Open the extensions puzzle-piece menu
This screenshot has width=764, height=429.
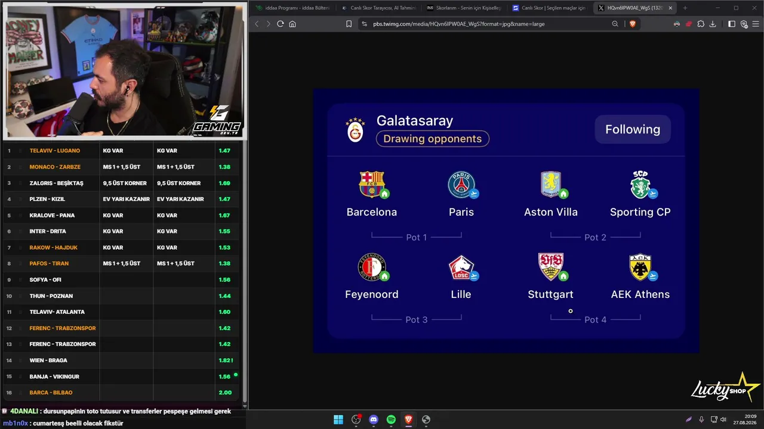[701, 24]
